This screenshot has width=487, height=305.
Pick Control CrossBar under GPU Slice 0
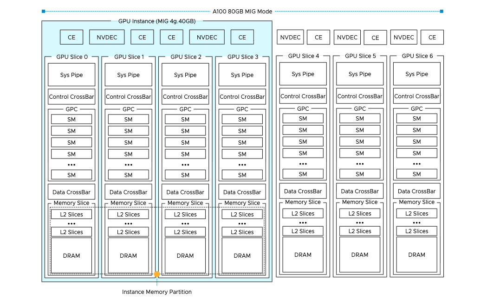click(x=71, y=97)
